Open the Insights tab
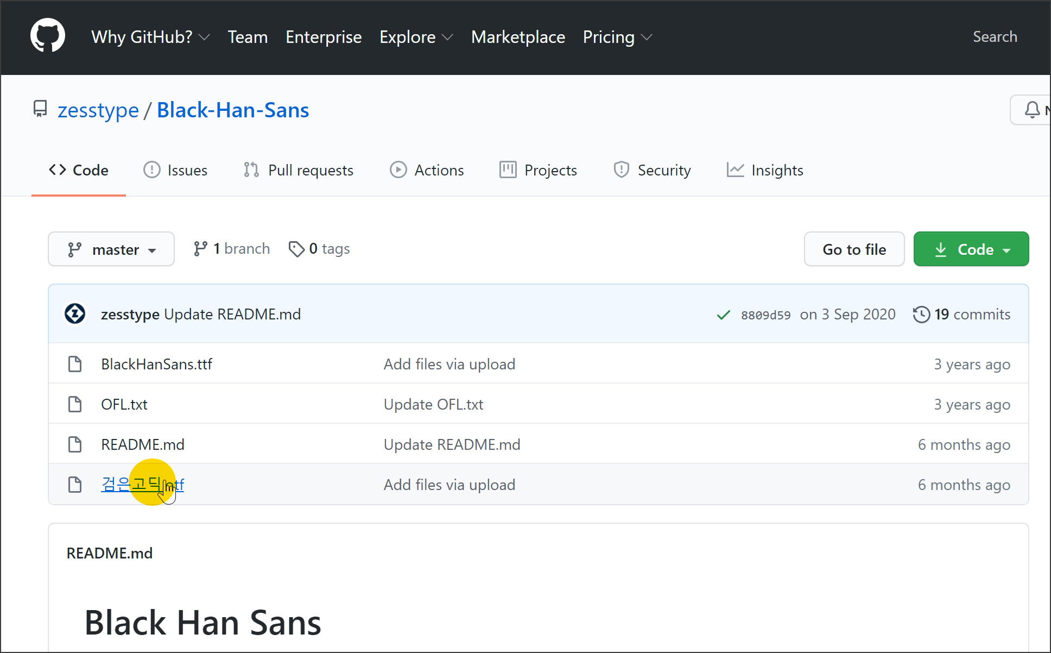This screenshot has width=1051, height=653. [765, 170]
